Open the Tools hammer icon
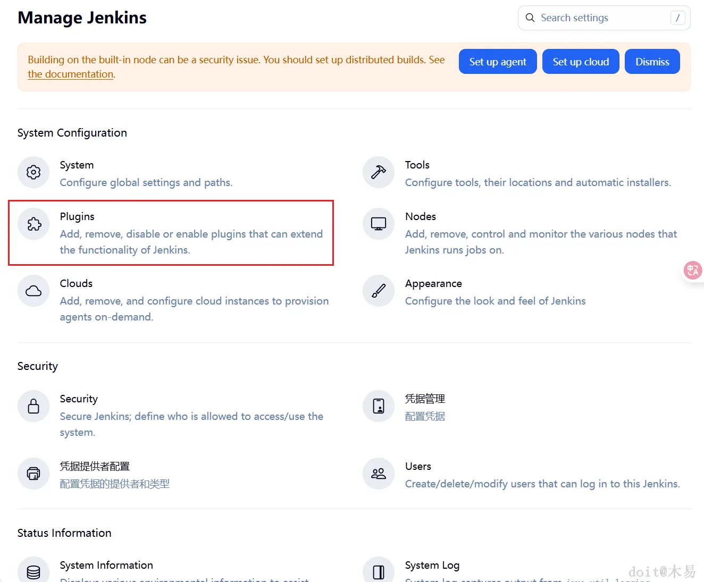 (x=379, y=172)
